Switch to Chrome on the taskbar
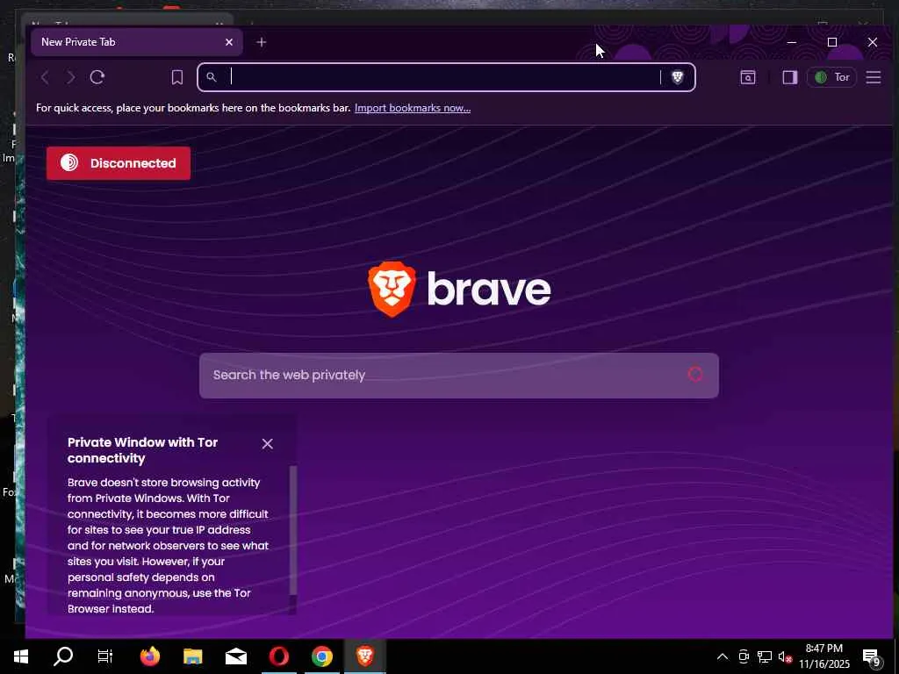899x674 pixels. pos(322,656)
